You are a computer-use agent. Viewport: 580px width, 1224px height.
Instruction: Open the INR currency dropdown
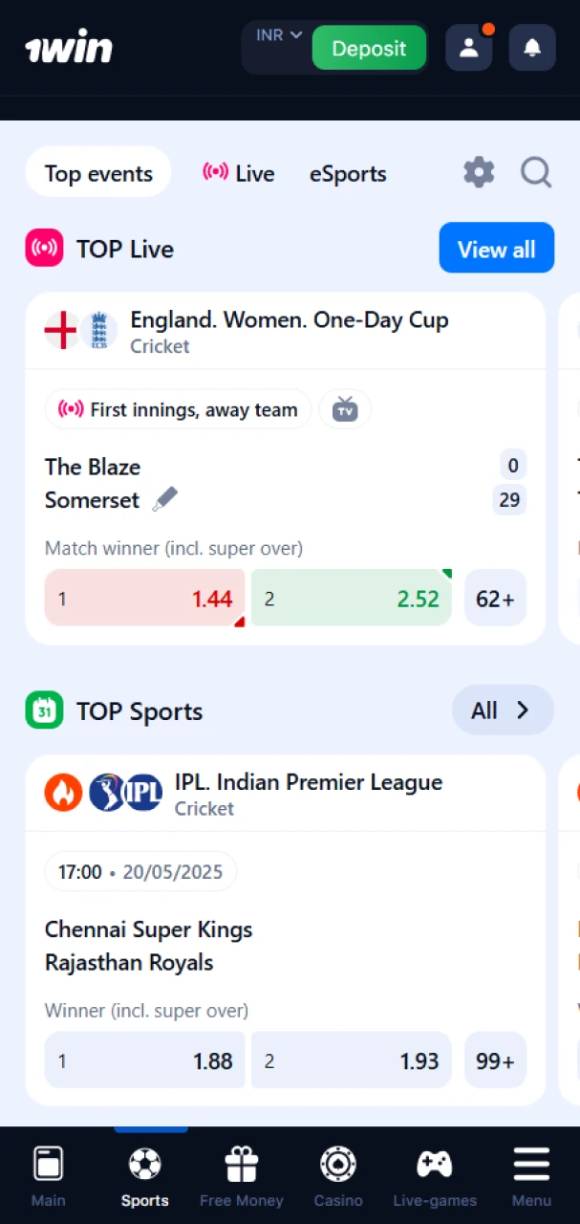click(x=276, y=34)
